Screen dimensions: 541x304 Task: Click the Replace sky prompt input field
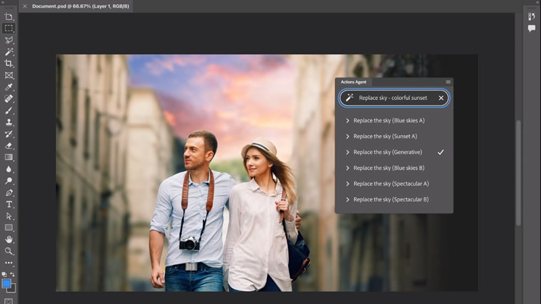(393, 98)
